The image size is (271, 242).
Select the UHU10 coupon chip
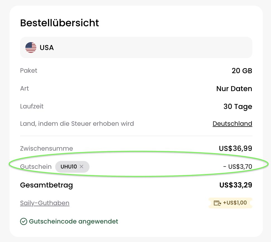[69, 167]
